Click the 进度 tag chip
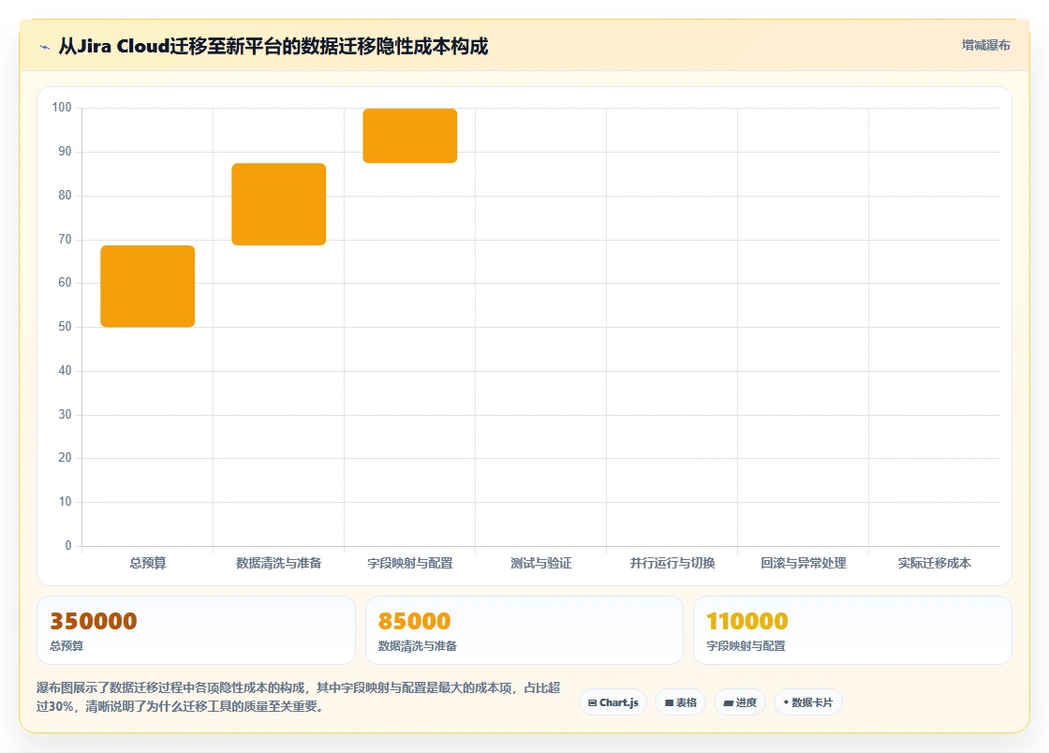1049x753 pixels. [x=740, y=702]
